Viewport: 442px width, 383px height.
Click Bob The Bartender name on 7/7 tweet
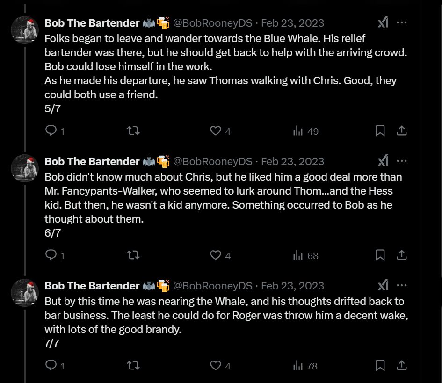pos(92,286)
